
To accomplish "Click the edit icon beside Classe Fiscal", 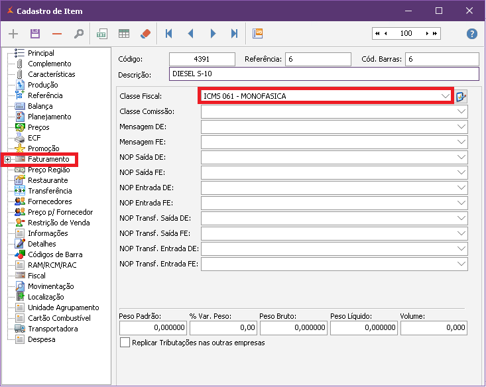I will tap(461, 97).
